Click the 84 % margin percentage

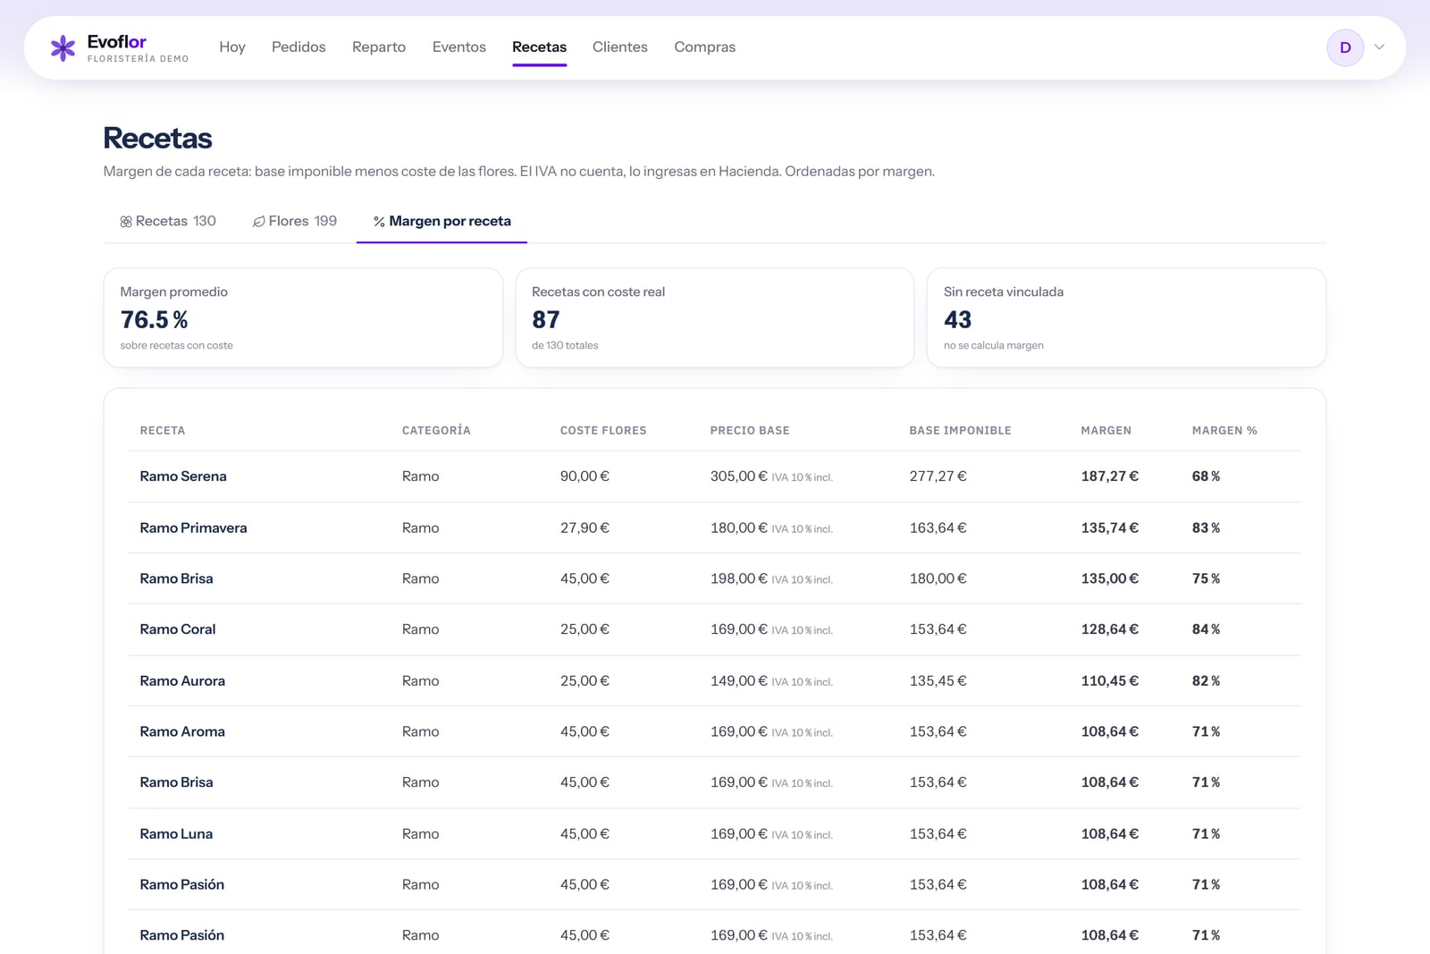pos(1206,629)
